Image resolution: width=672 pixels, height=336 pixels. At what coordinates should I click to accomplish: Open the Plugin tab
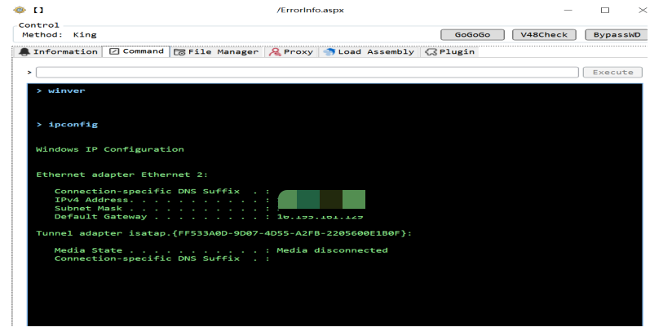457,51
